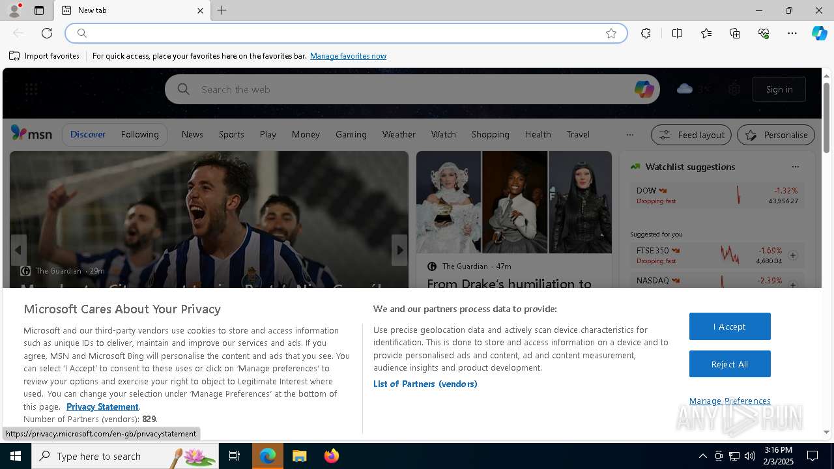Image resolution: width=834 pixels, height=469 pixels.
Task: Open the MSN app launcher grid
Action: pos(31,89)
